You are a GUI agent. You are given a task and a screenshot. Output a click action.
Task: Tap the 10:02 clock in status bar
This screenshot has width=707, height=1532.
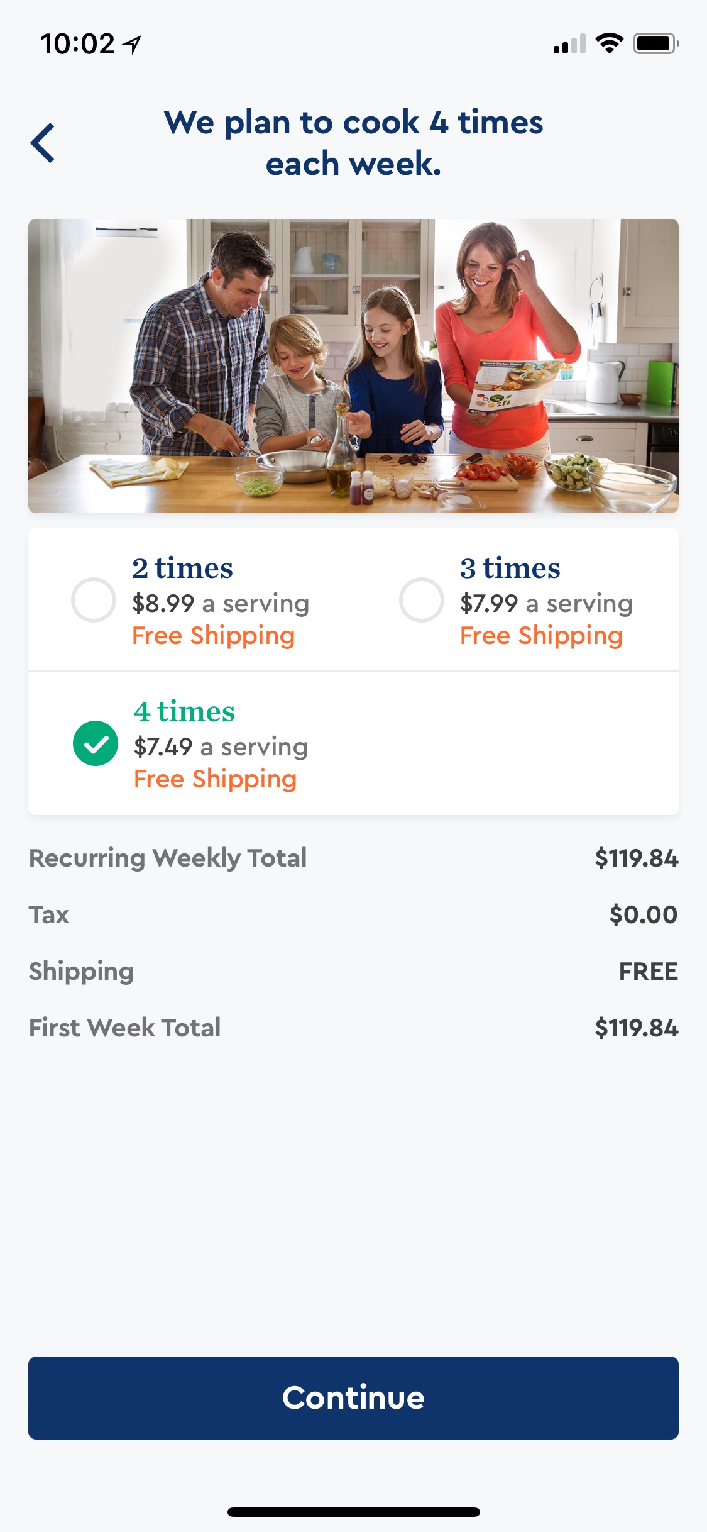77,44
